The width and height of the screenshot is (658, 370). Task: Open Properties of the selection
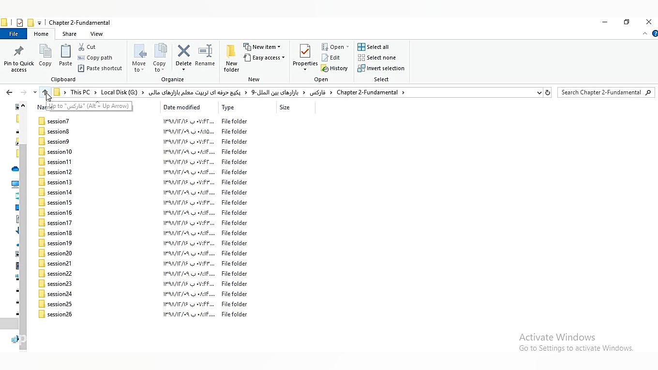coord(305,59)
